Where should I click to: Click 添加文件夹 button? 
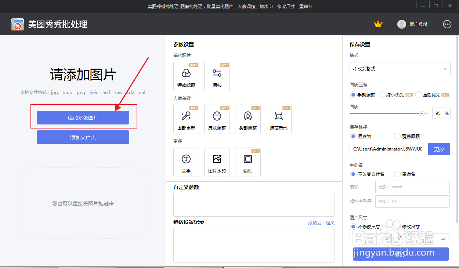[x=83, y=137]
